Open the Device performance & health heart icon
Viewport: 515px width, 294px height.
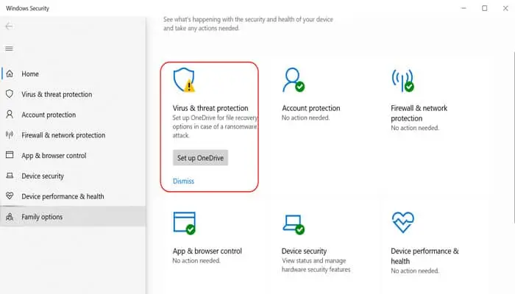403,223
